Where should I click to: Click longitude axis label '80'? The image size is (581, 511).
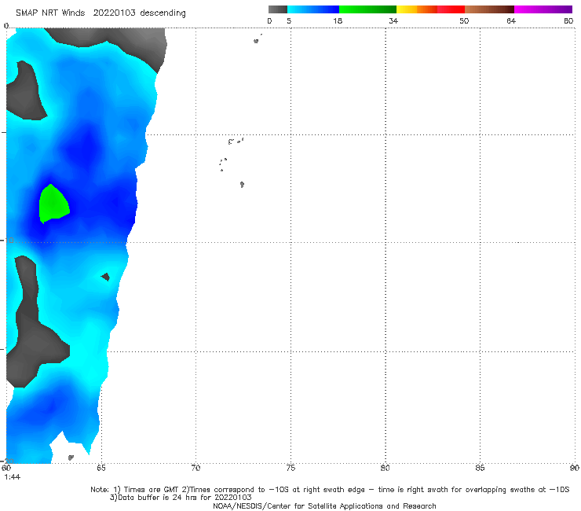pyautogui.click(x=386, y=468)
